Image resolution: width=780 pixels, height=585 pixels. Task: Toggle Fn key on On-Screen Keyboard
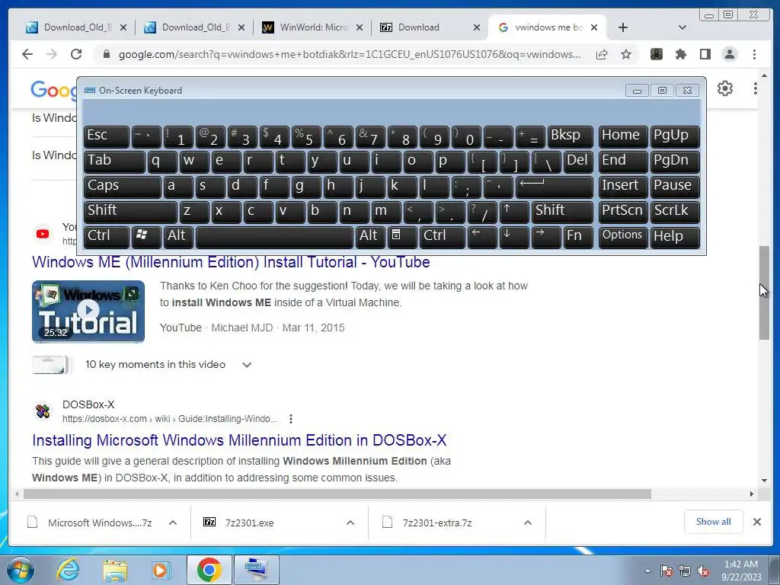(x=578, y=238)
